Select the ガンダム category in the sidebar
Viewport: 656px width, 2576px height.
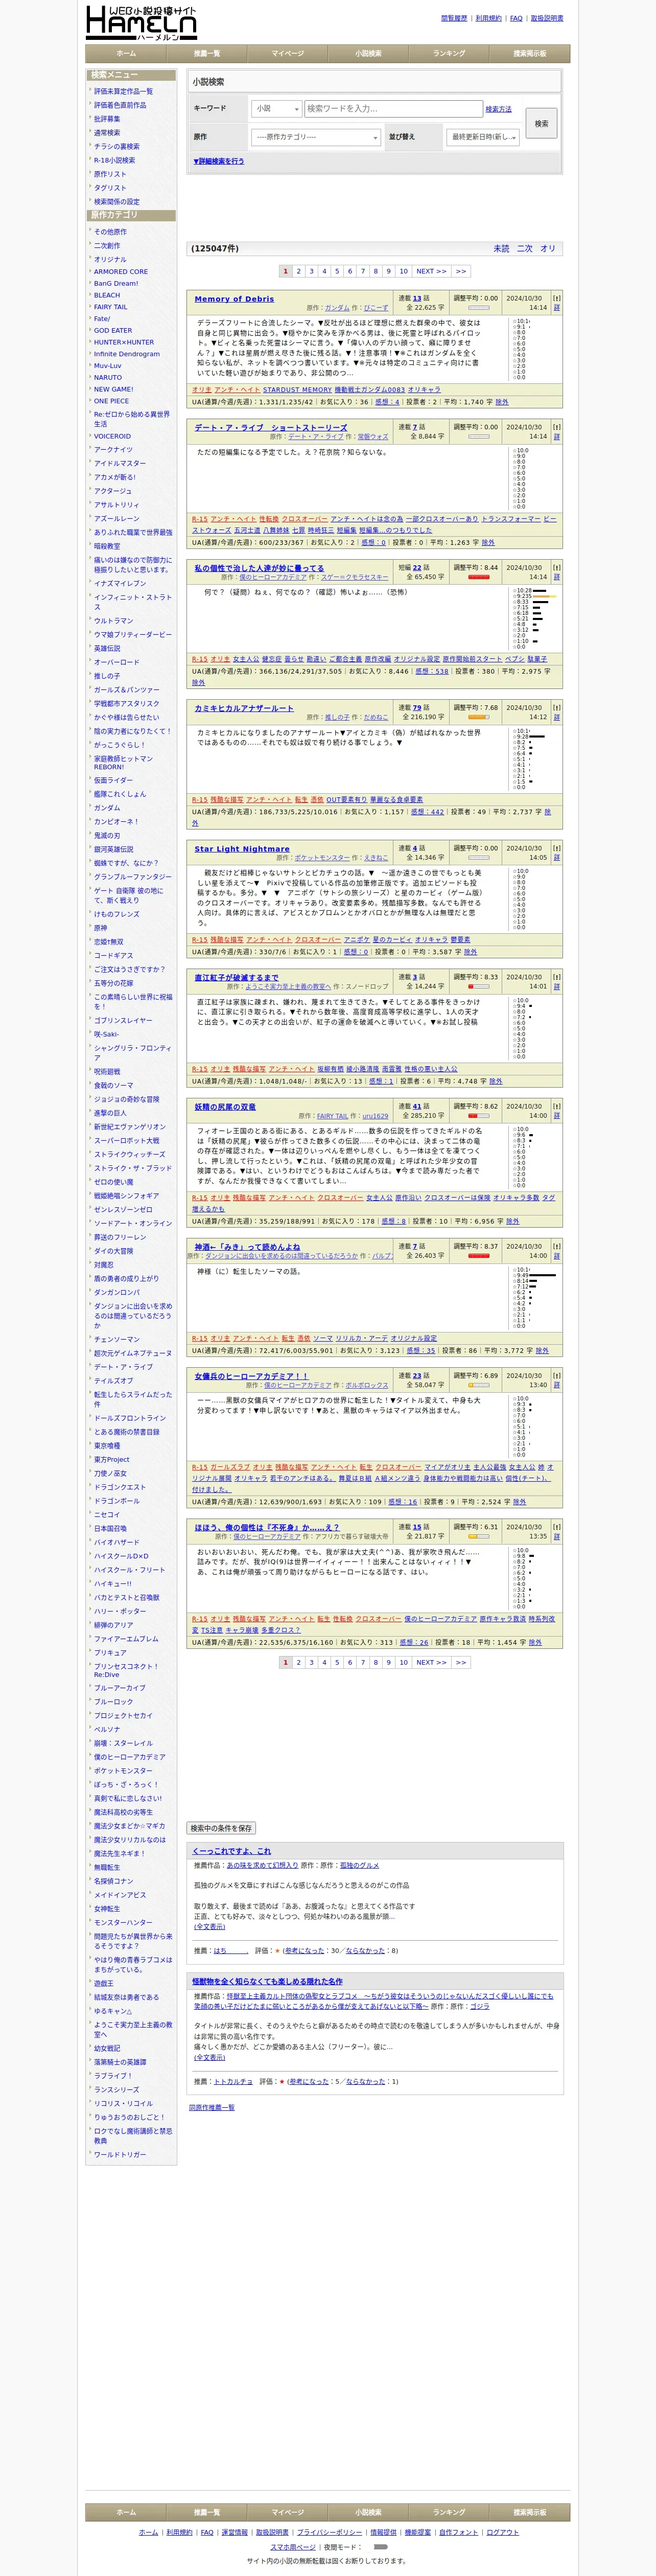(x=107, y=807)
